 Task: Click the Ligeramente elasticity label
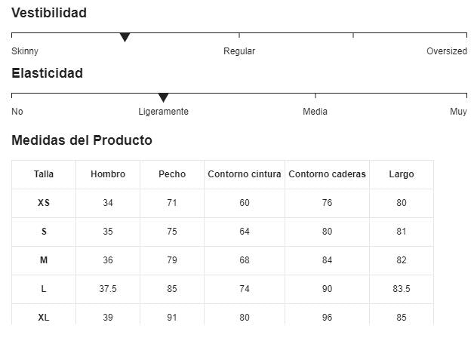coord(164,112)
